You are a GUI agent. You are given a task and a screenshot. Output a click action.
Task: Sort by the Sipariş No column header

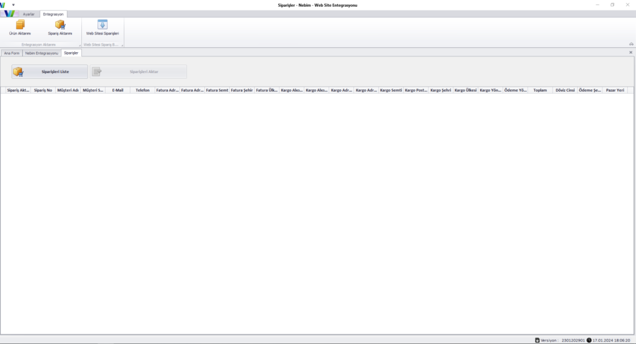pos(43,90)
